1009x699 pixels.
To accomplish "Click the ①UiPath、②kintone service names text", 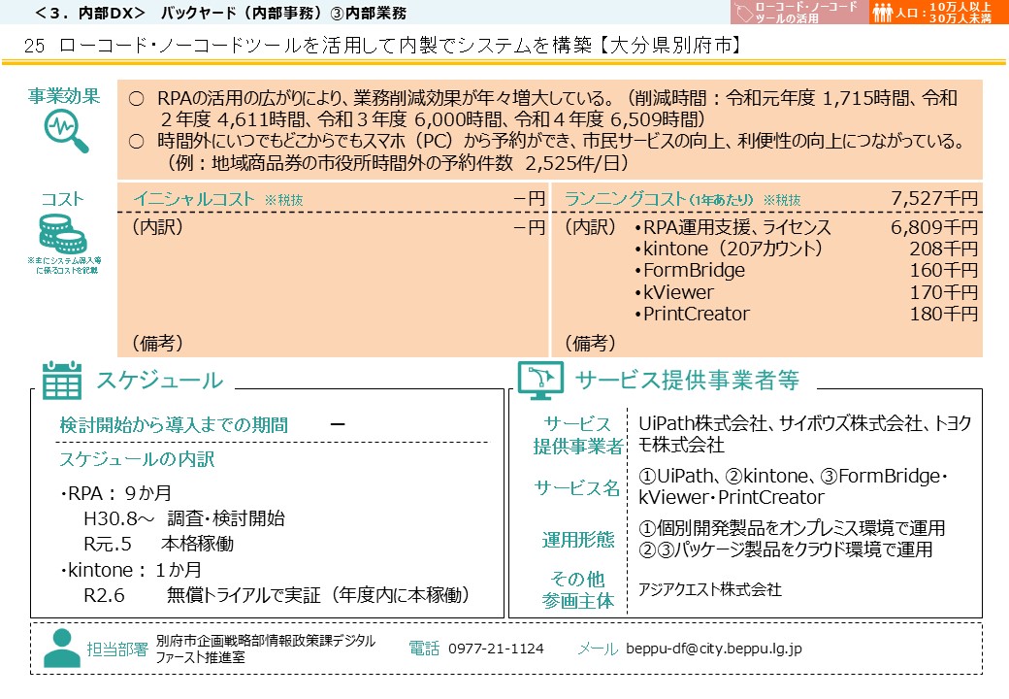I will pyautogui.click(x=792, y=486).
